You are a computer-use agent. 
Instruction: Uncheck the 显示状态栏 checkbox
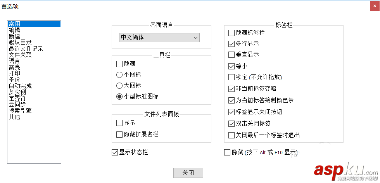(115, 152)
